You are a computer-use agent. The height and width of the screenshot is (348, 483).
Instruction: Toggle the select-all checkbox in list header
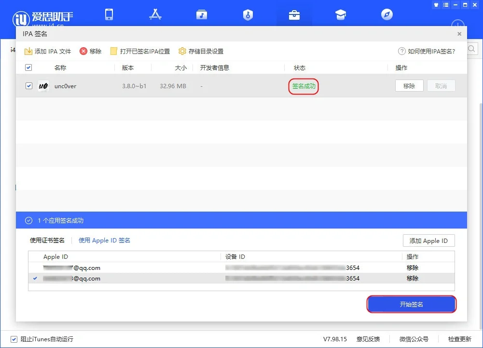coord(28,67)
